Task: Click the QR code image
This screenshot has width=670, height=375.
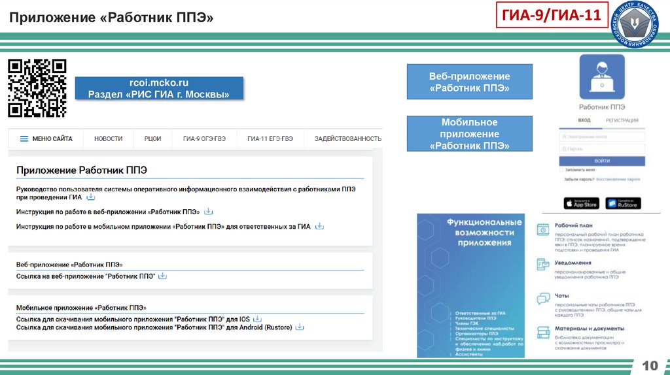Action: point(37,88)
